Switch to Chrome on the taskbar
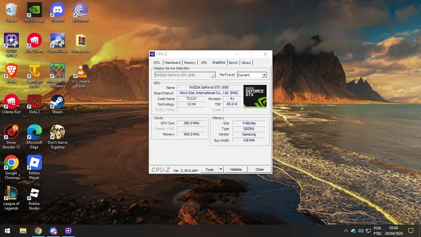This screenshot has height=237, width=421. (x=38, y=231)
